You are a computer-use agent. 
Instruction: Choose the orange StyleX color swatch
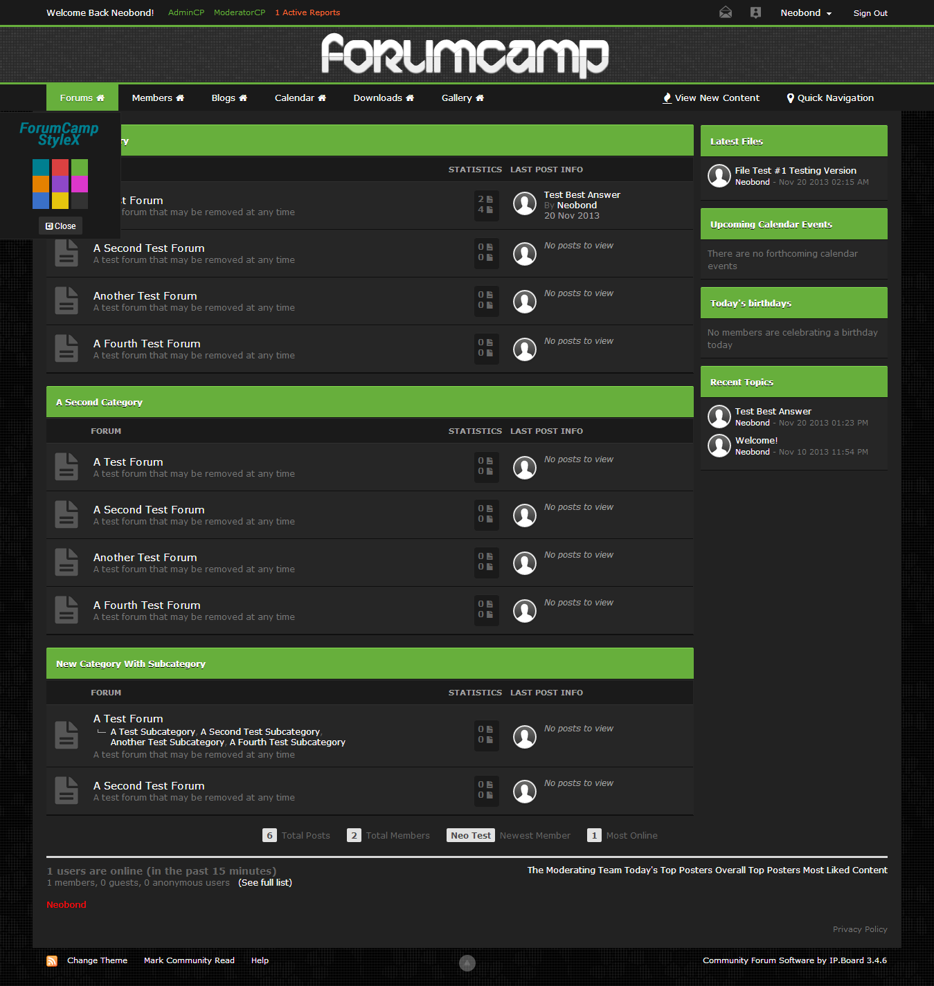click(41, 184)
